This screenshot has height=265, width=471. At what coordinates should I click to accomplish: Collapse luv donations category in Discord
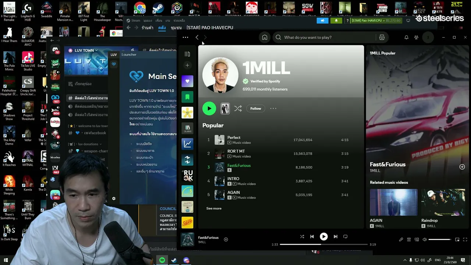[x=85, y=144]
